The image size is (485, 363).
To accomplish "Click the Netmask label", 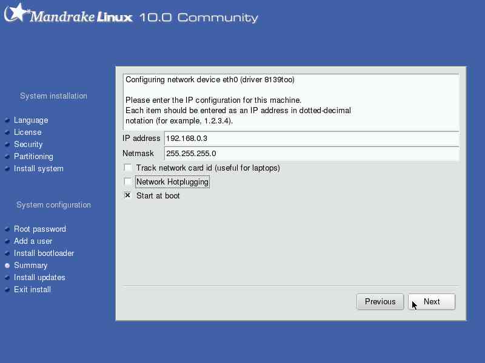I will coord(138,154).
